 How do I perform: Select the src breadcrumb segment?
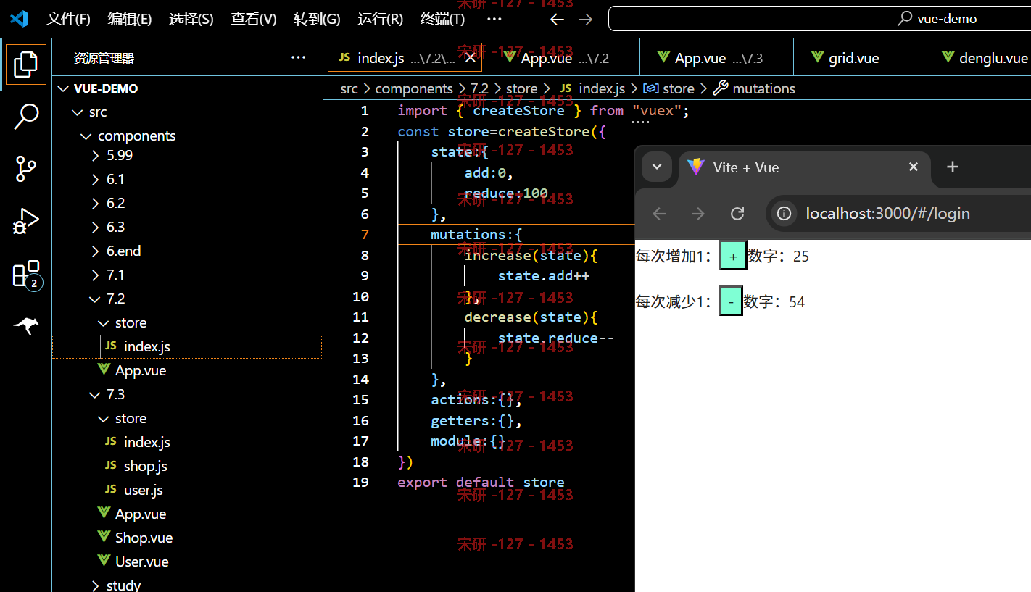pos(349,88)
